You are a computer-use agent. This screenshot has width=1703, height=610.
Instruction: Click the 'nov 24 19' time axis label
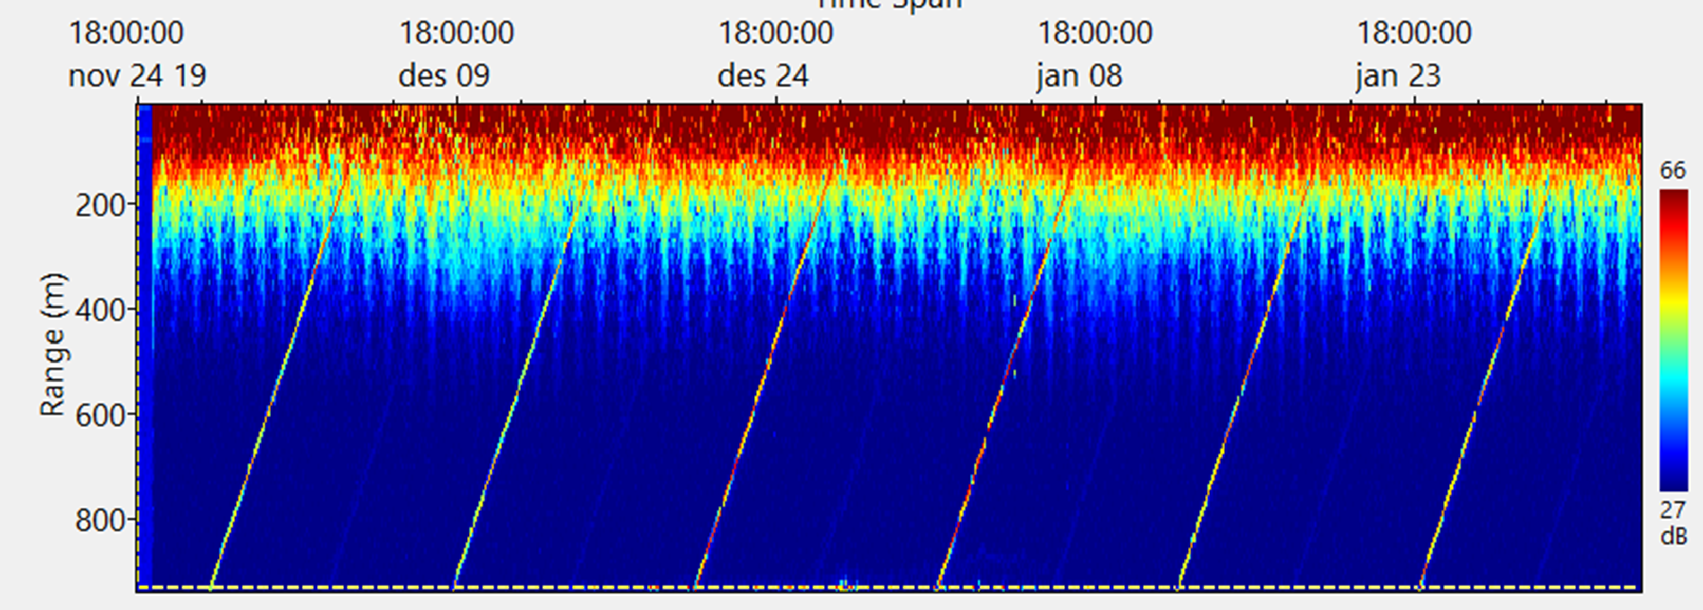click(x=138, y=76)
